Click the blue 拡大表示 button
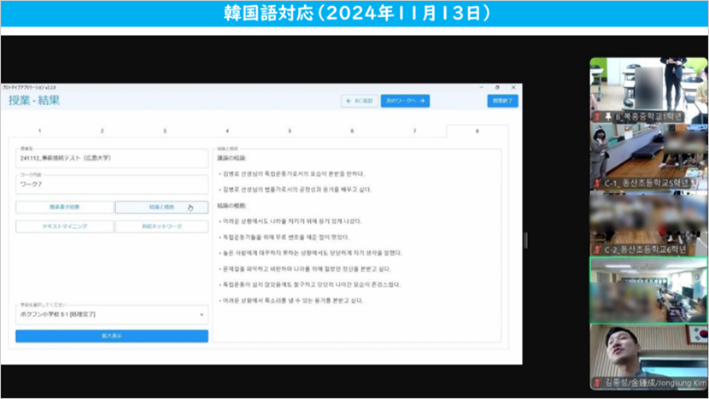This screenshot has width=709, height=399. (x=112, y=336)
